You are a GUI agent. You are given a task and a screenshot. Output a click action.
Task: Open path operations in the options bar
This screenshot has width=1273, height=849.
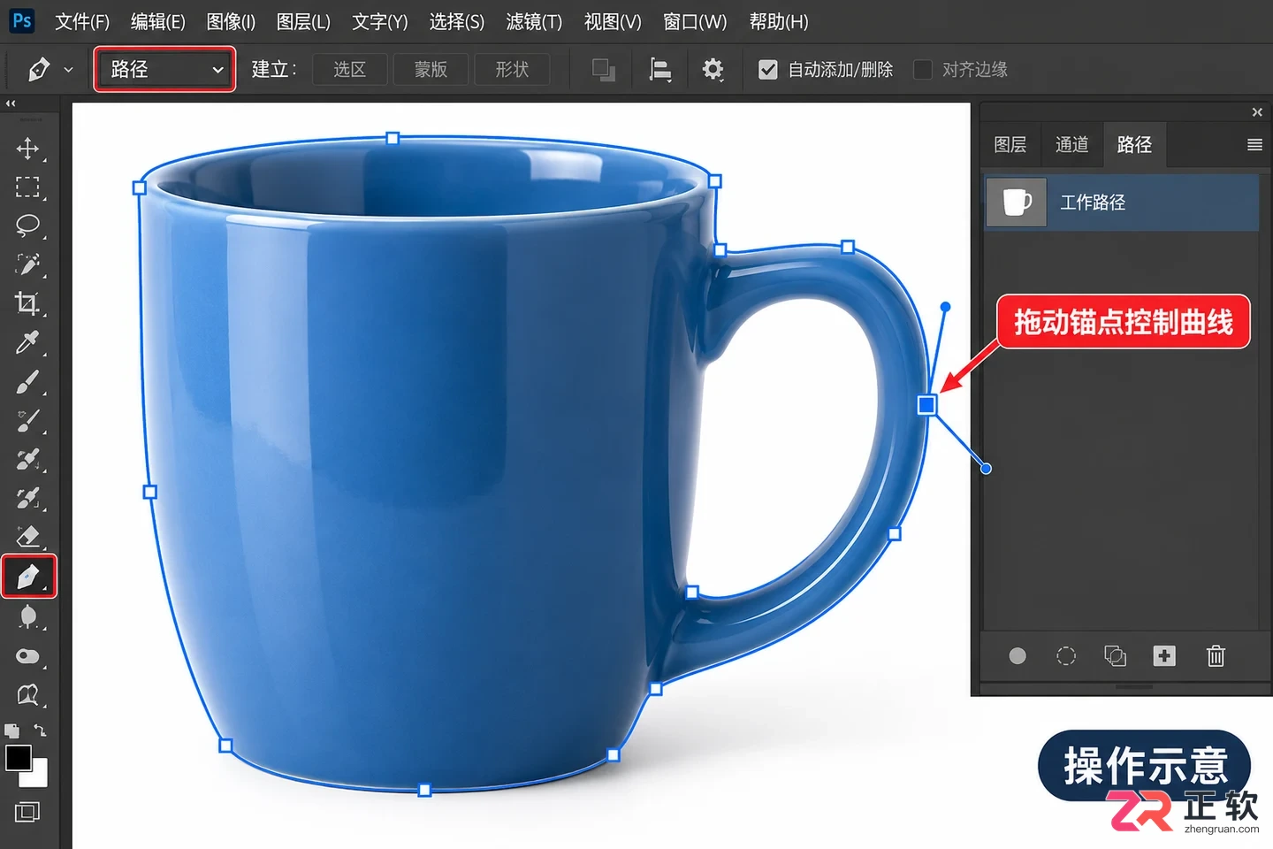pos(604,69)
